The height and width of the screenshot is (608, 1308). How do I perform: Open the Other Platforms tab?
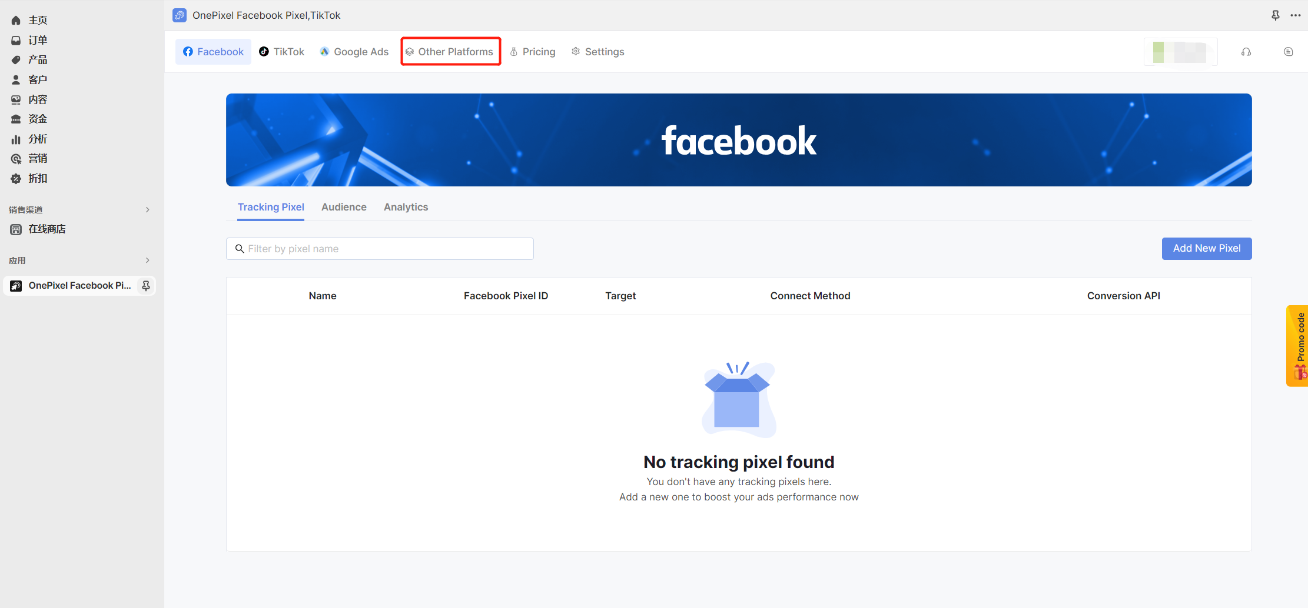[450, 52]
